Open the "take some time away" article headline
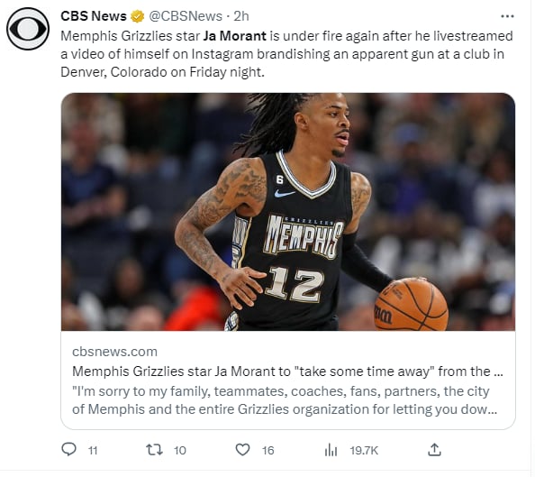 point(287,372)
